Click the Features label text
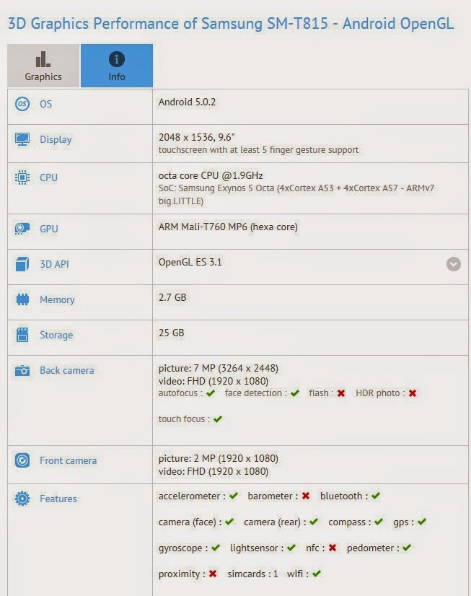The width and height of the screenshot is (471, 596). tap(58, 499)
